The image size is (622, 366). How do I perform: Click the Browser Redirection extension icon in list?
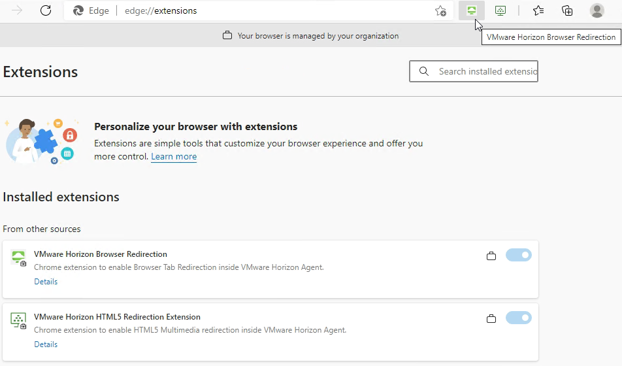[x=18, y=258]
